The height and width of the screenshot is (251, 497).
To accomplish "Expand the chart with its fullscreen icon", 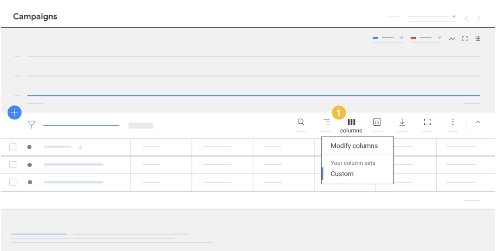I will (x=465, y=38).
